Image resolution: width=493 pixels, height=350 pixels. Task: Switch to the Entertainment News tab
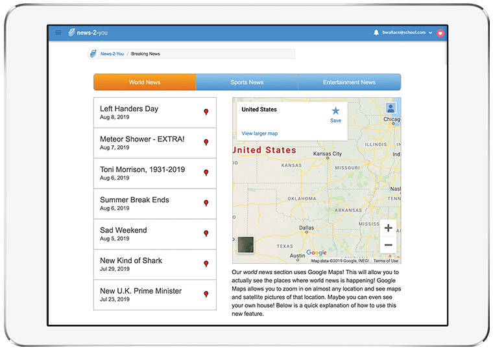349,82
